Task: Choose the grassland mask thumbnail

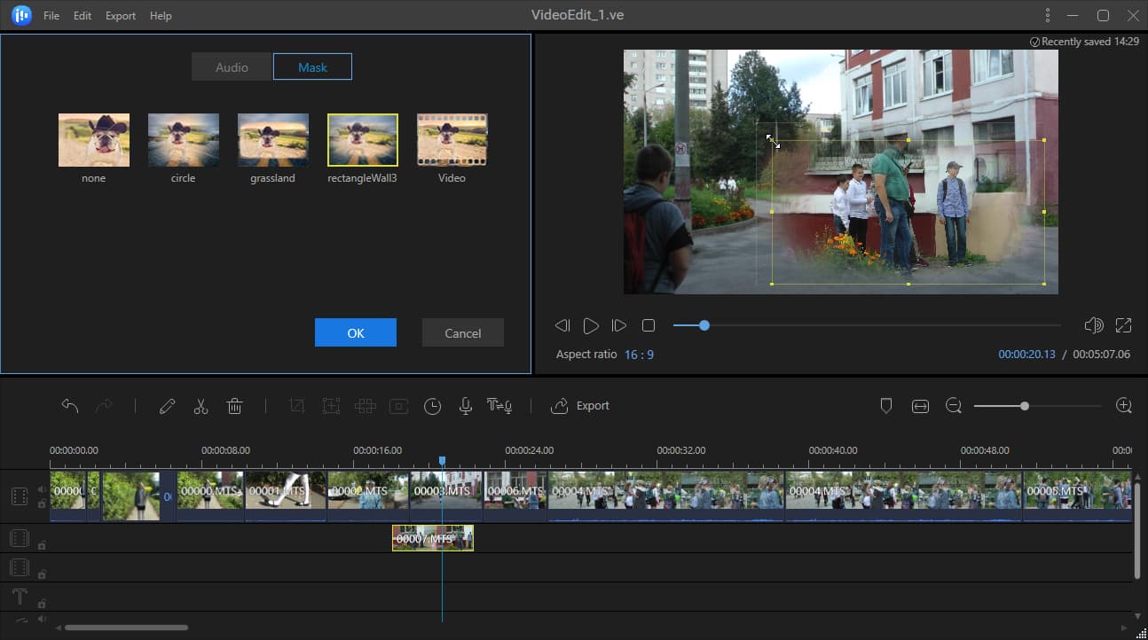Action: (272, 140)
